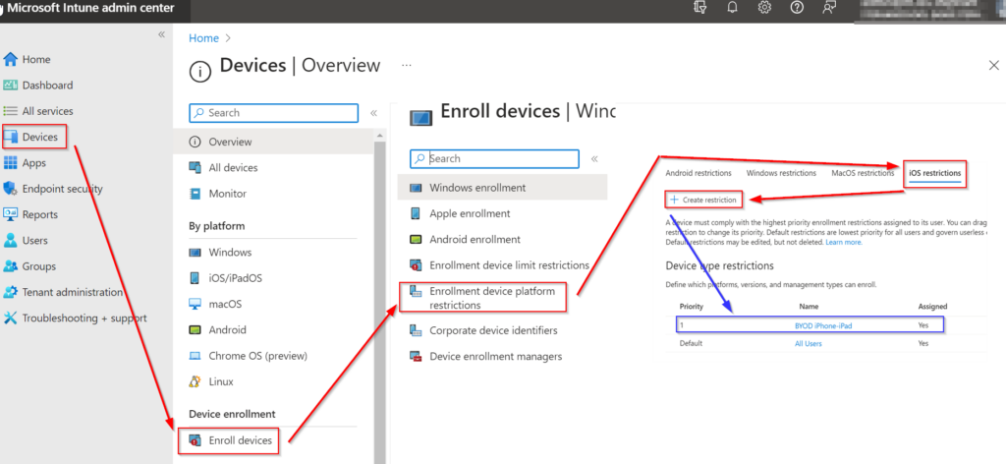Open Enroll devices under Device enrollment
1006x464 pixels.
(228, 440)
